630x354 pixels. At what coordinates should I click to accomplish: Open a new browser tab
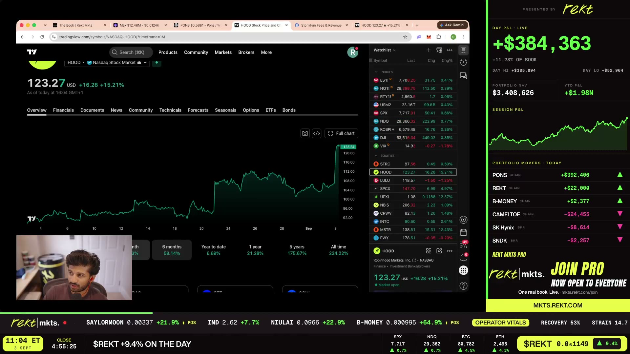pos(417,25)
